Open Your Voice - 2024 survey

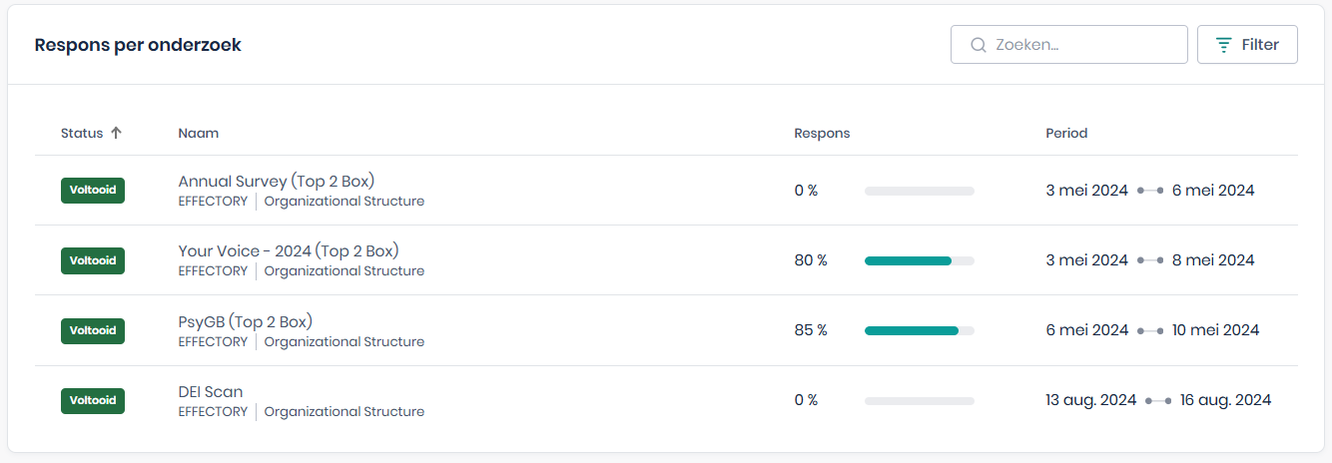pos(289,250)
